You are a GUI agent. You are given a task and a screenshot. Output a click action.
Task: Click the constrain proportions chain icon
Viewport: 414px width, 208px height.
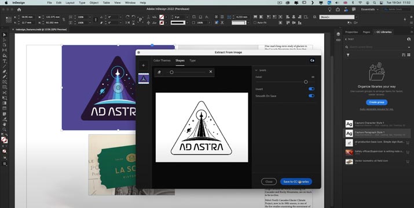(x=64, y=20)
